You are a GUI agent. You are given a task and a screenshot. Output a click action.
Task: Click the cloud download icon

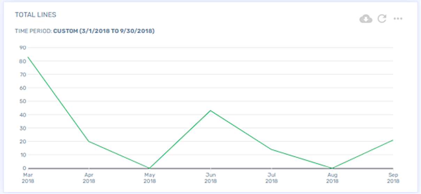click(x=366, y=19)
